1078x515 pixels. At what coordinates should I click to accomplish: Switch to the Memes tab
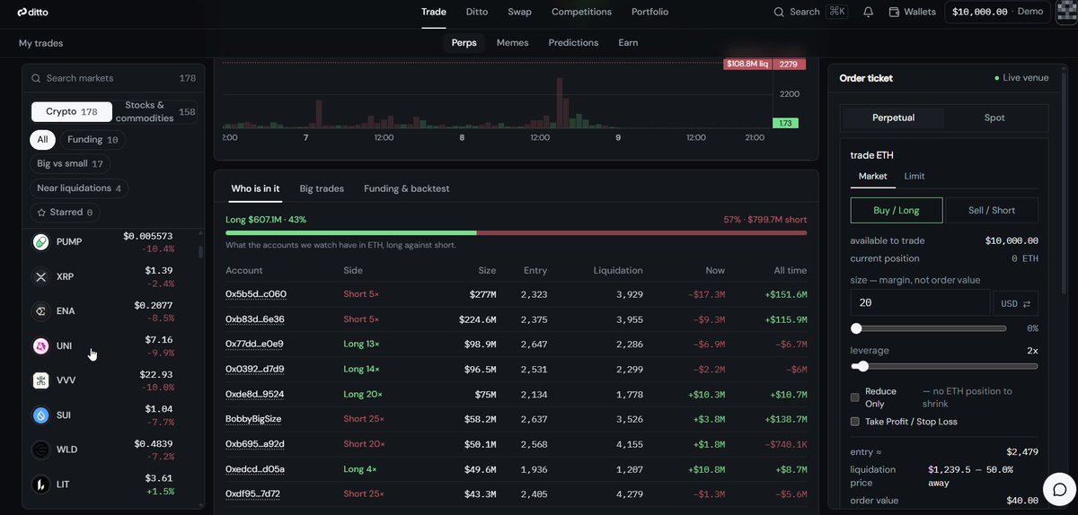pyautogui.click(x=513, y=43)
